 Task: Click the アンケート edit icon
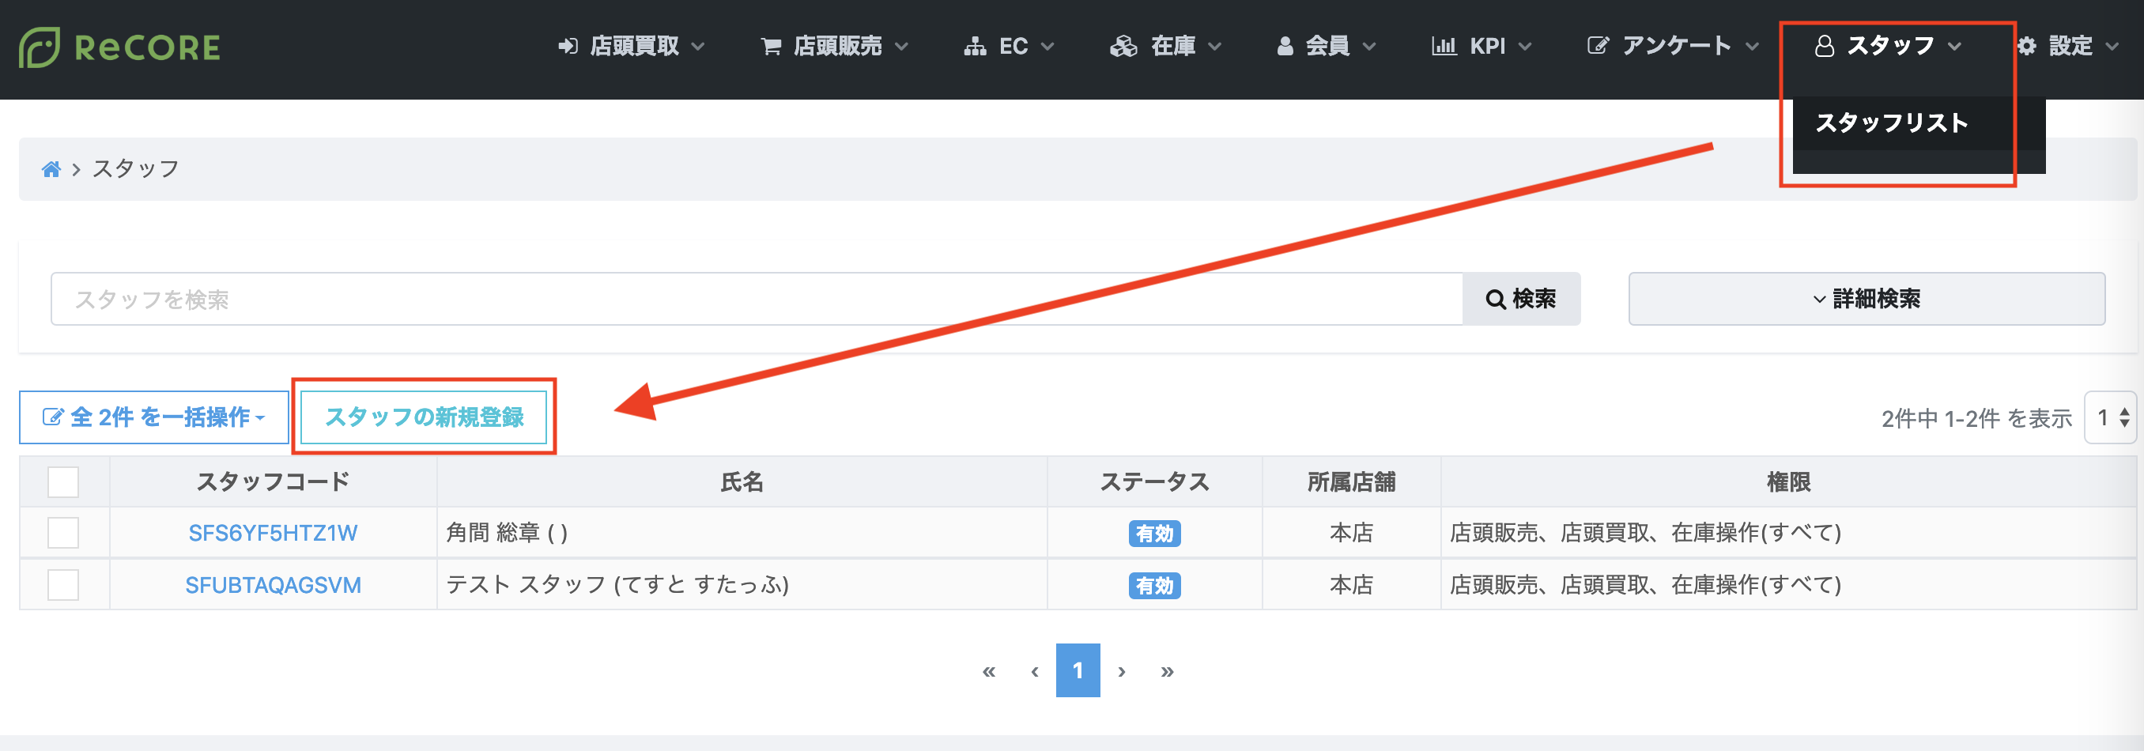(1597, 46)
